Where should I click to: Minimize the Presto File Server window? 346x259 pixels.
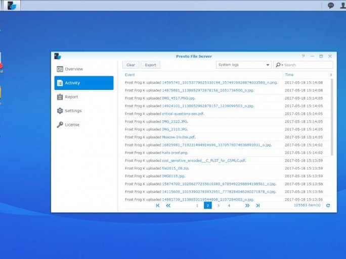(312, 56)
